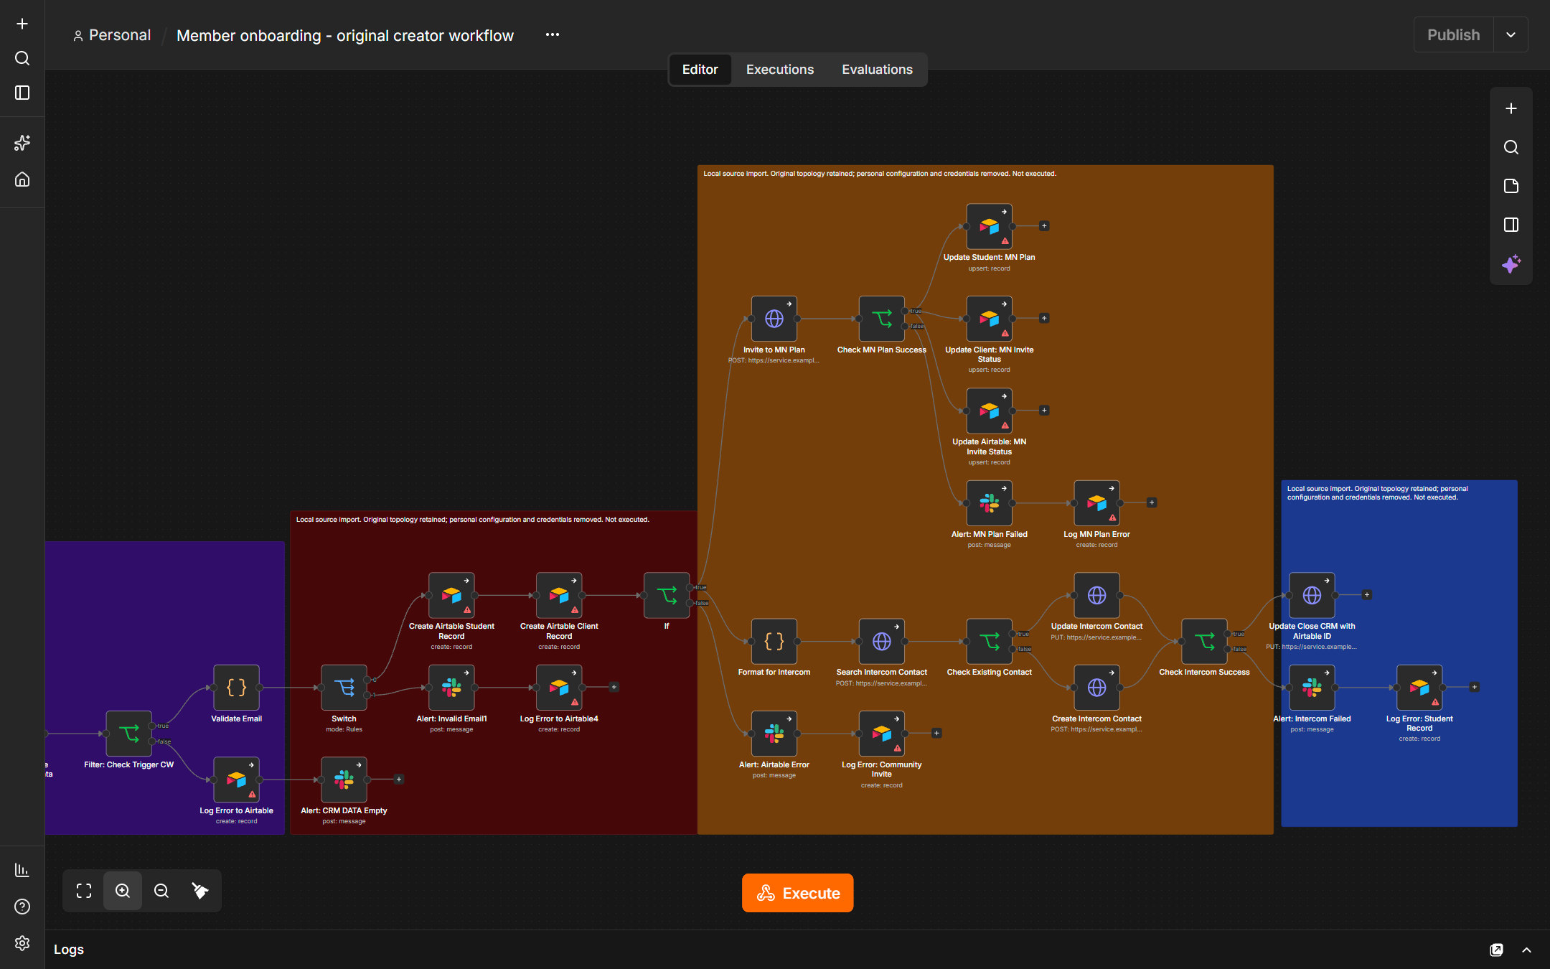Select the Check MN Plan Success if node
This screenshot has height=969, width=1550.
[x=881, y=319]
